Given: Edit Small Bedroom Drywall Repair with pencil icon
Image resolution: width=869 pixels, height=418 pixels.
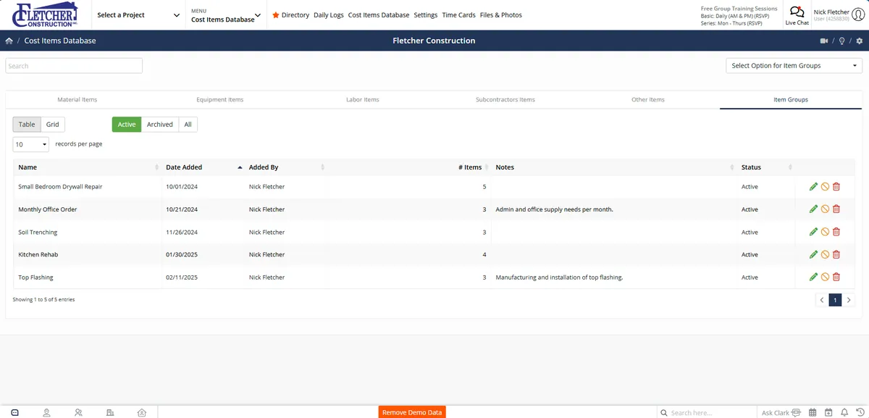Looking at the screenshot, I should coord(813,187).
